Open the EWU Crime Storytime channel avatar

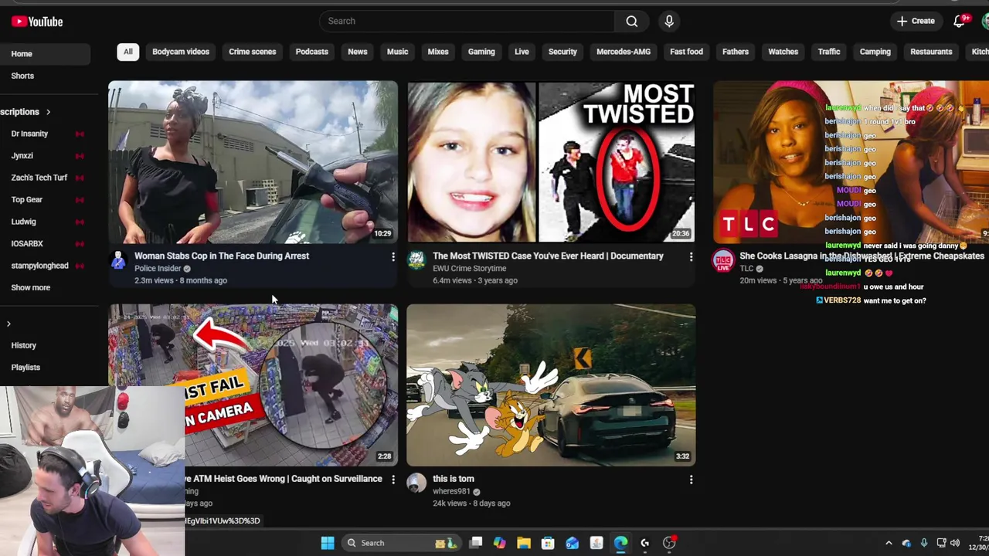(x=416, y=260)
